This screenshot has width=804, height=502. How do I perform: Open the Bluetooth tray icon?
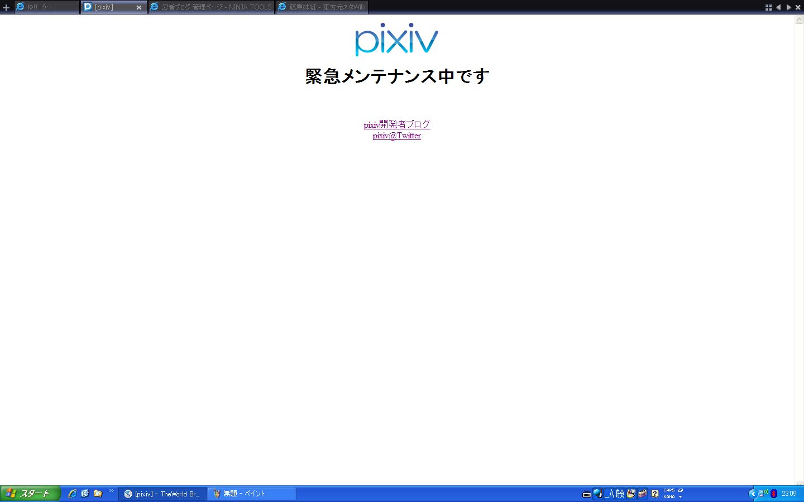774,494
